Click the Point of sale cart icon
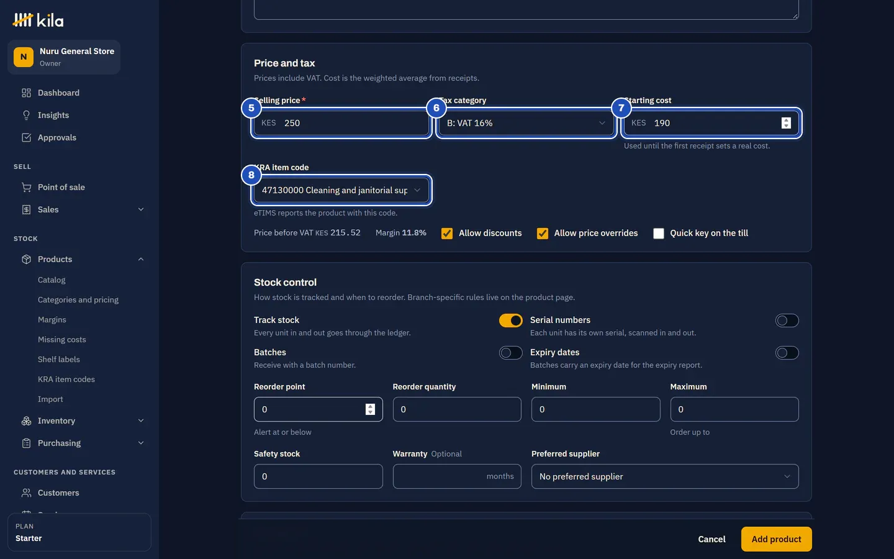The height and width of the screenshot is (559, 894). [x=26, y=187]
